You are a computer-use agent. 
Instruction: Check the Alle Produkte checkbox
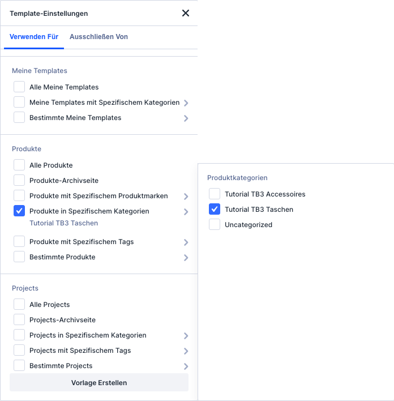point(19,165)
